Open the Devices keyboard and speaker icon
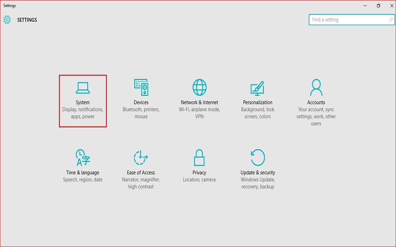The height and width of the screenshot is (247, 396). pyautogui.click(x=141, y=87)
